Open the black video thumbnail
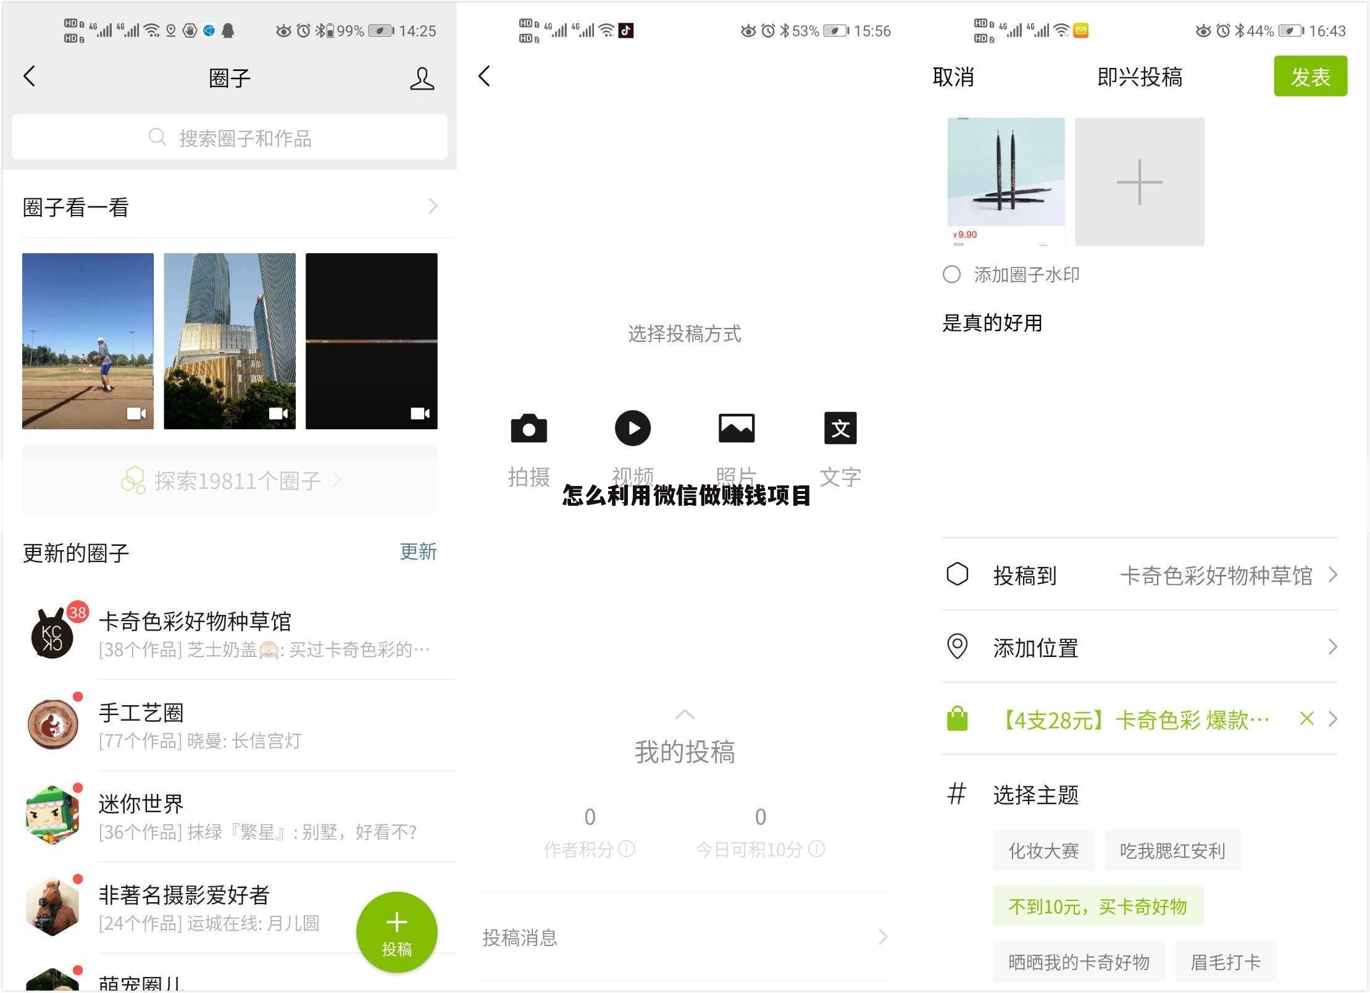 [x=372, y=341]
